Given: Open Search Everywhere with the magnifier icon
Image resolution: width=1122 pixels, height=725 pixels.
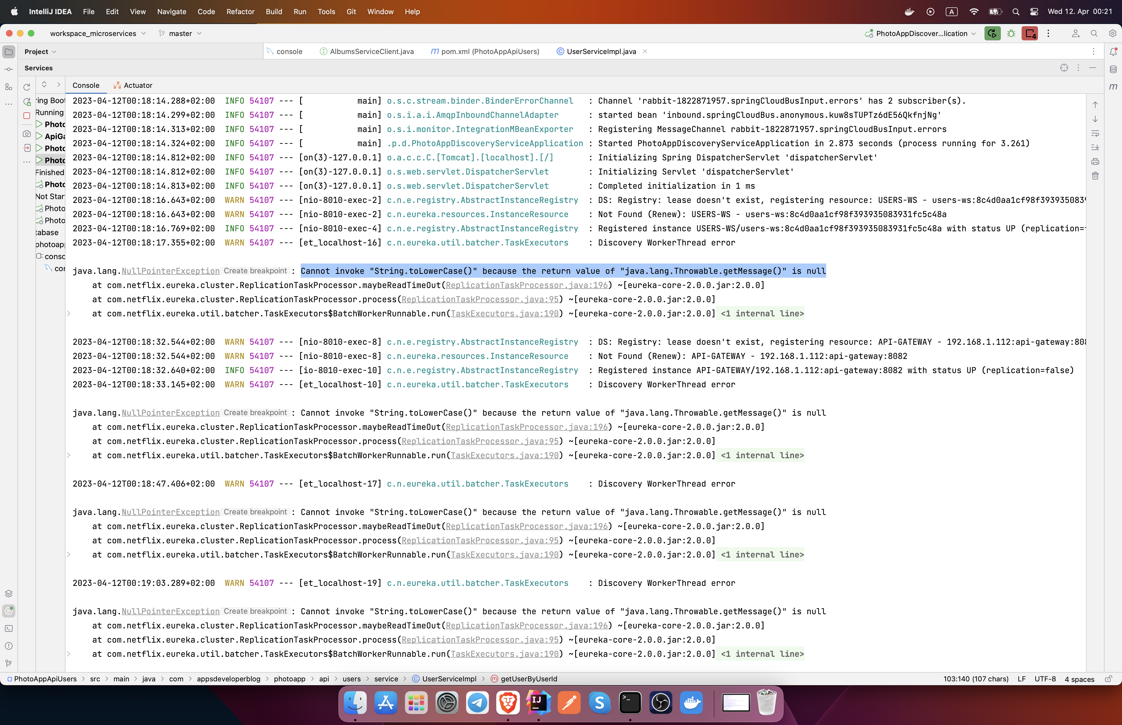Looking at the screenshot, I should pyautogui.click(x=1094, y=34).
